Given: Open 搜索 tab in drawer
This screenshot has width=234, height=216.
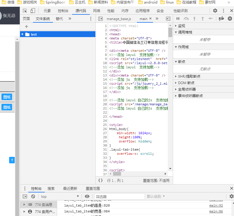Looking at the screenshot, I should pyautogui.click(x=51, y=189).
